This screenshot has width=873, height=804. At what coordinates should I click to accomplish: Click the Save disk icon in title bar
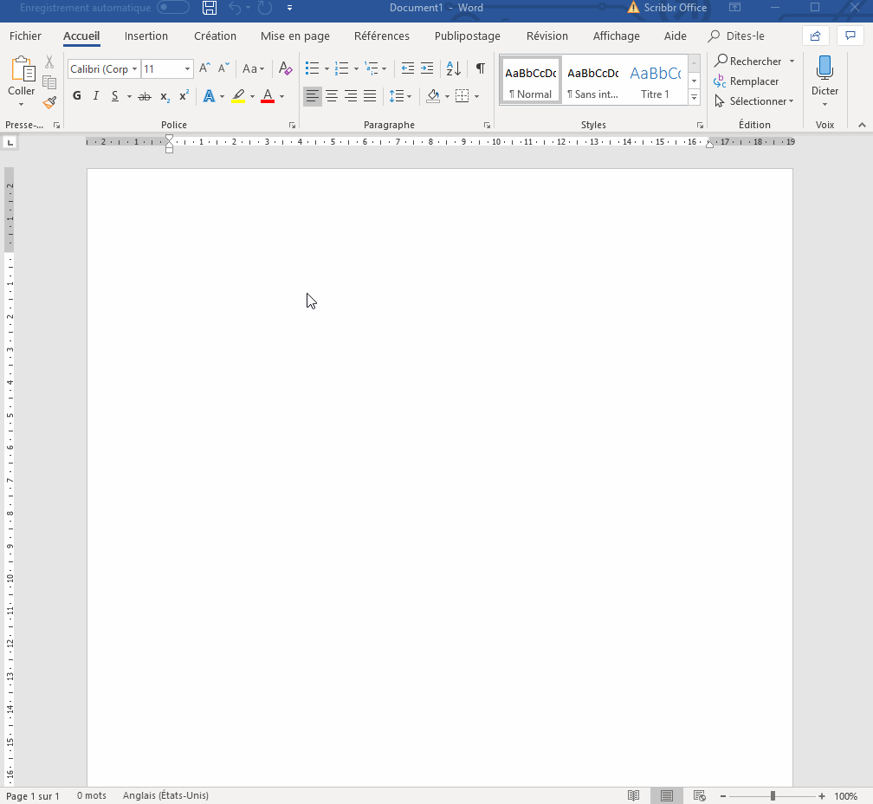coord(210,8)
